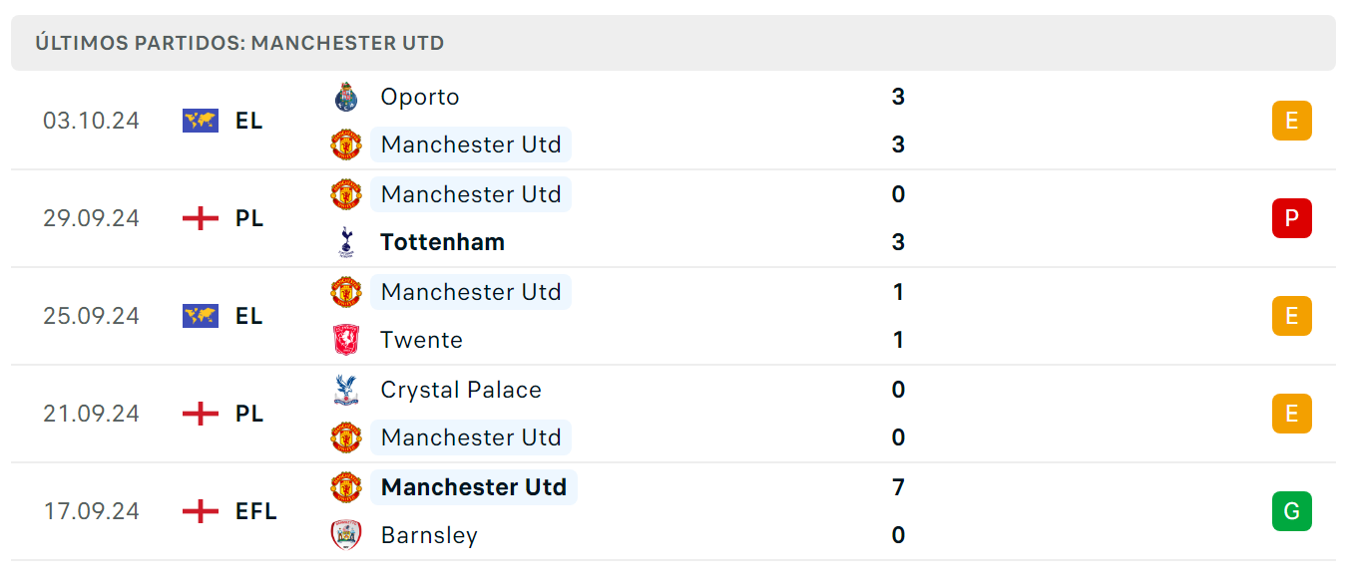The image size is (1354, 577).
Task: Click the red P result badge
Action: click(1291, 218)
